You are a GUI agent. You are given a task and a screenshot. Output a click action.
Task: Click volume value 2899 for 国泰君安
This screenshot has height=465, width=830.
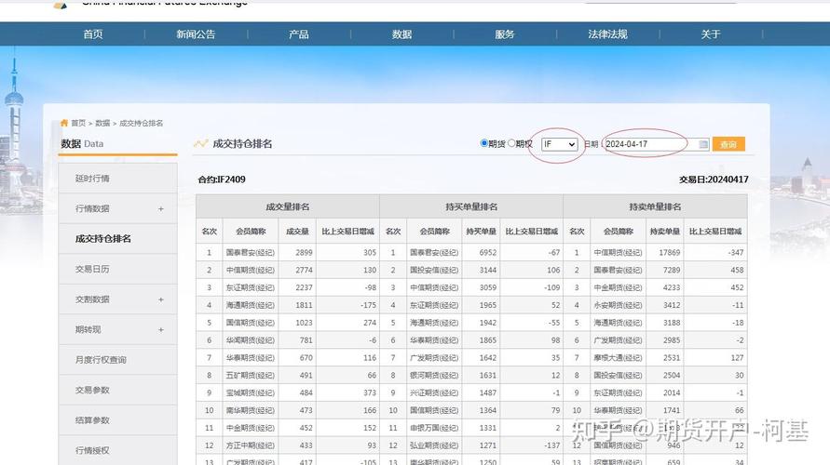[x=304, y=253]
